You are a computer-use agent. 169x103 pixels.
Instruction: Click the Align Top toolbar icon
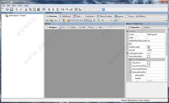62,9
